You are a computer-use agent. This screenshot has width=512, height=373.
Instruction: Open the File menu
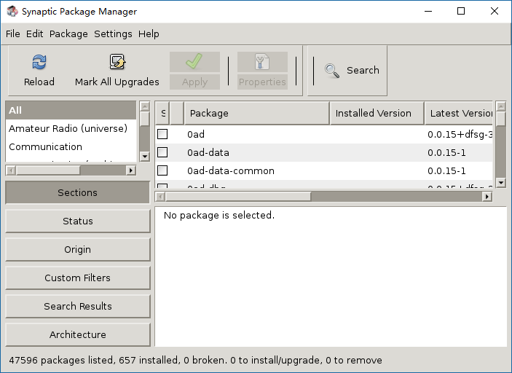pyautogui.click(x=13, y=34)
